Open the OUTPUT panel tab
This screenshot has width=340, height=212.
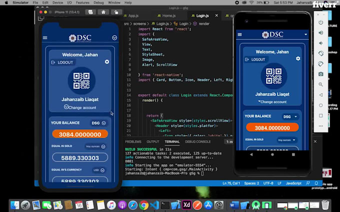point(153,142)
